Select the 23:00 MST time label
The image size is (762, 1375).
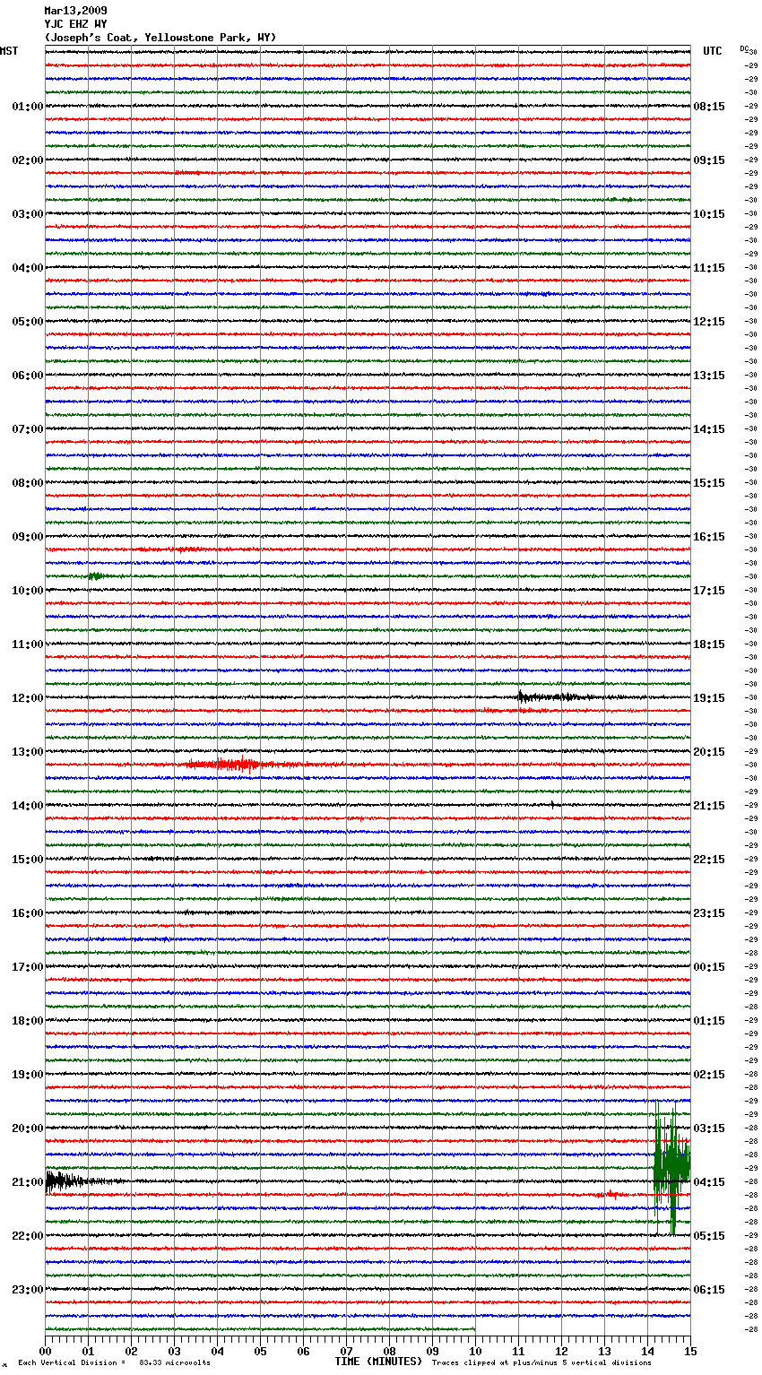pyautogui.click(x=28, y=1290)
